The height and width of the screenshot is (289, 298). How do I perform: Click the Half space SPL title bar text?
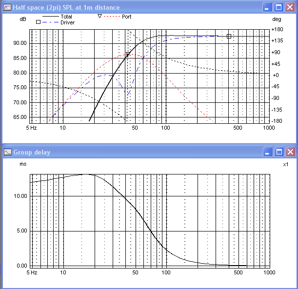[66, 7]
